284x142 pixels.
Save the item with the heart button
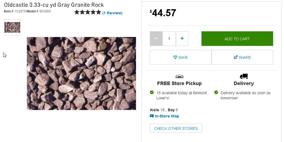[x=181, y=57]
